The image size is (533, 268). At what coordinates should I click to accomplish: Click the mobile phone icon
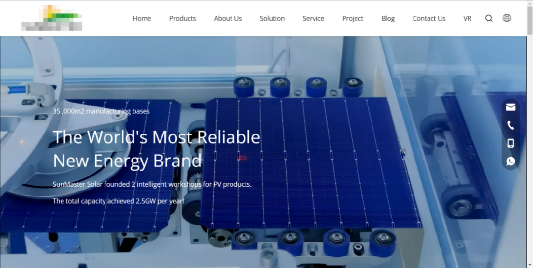click(x=510, y=143)
